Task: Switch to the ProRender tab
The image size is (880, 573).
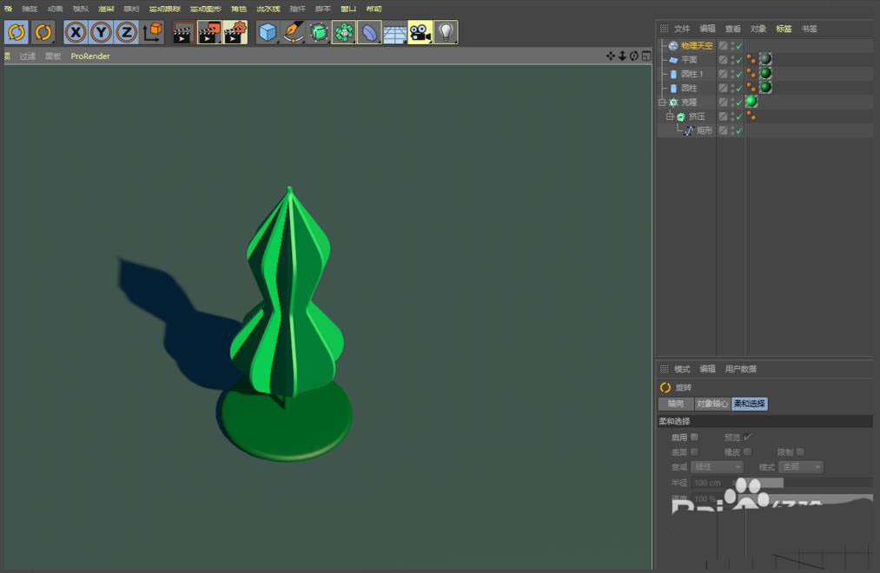Action: 89,56
